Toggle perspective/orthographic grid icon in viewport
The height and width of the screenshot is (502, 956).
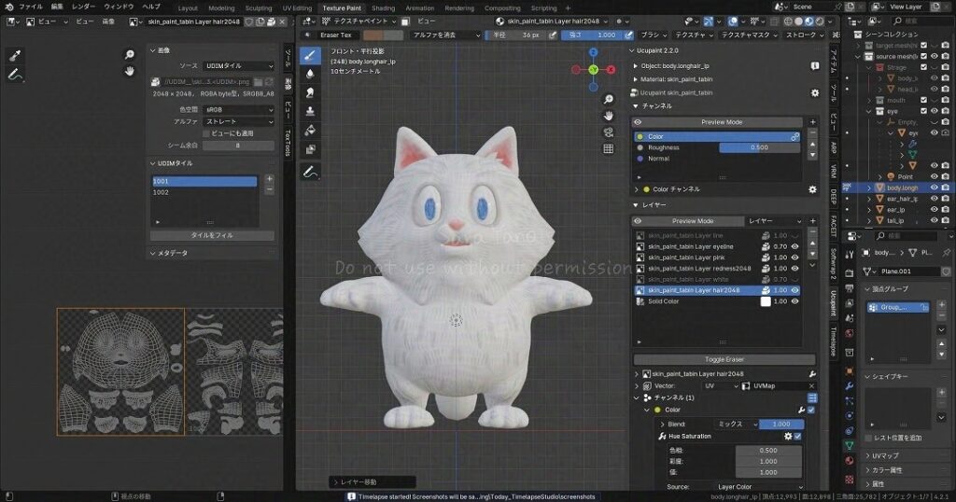pyautogui.click(x=608, y=148)
